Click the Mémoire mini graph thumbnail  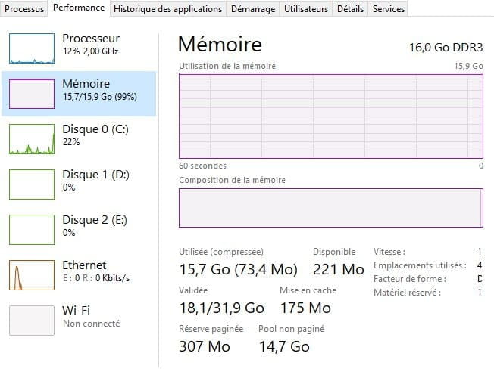coord(31,94)
